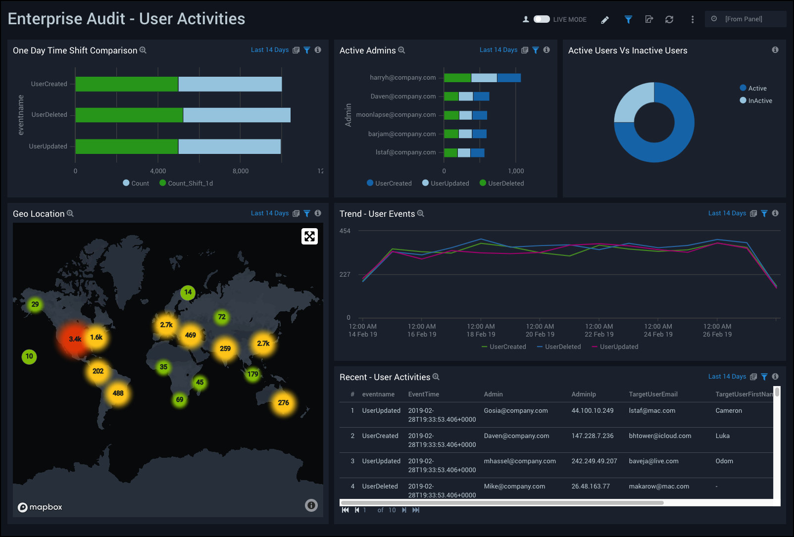This screenshot has width=794, height=537.
Task: Open Last 14 Days range on Geo Location panel
Action: (x=269, y=213)
